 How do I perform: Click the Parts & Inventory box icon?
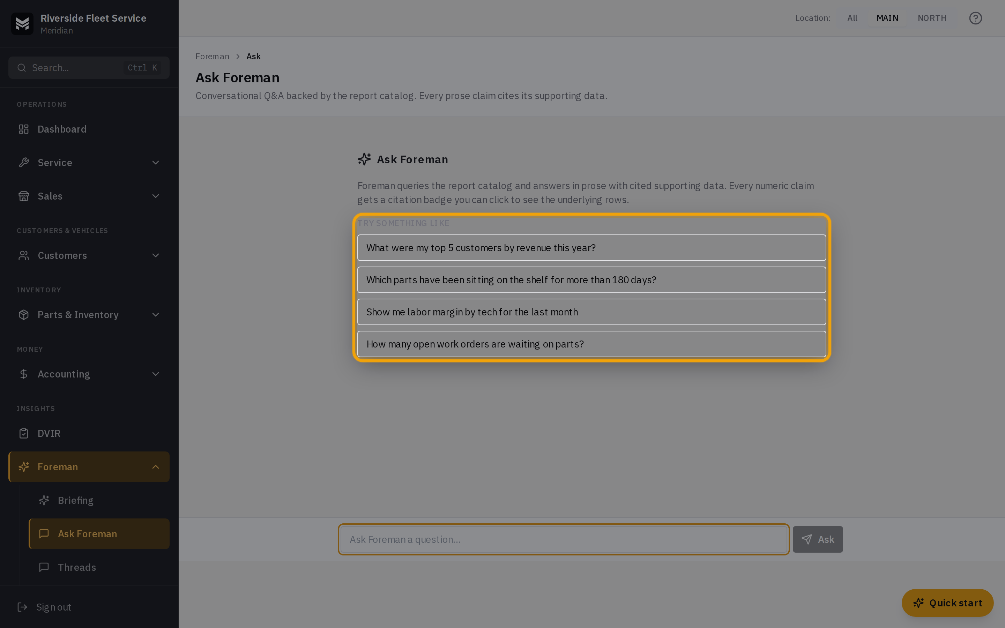[x=24, y=315]
